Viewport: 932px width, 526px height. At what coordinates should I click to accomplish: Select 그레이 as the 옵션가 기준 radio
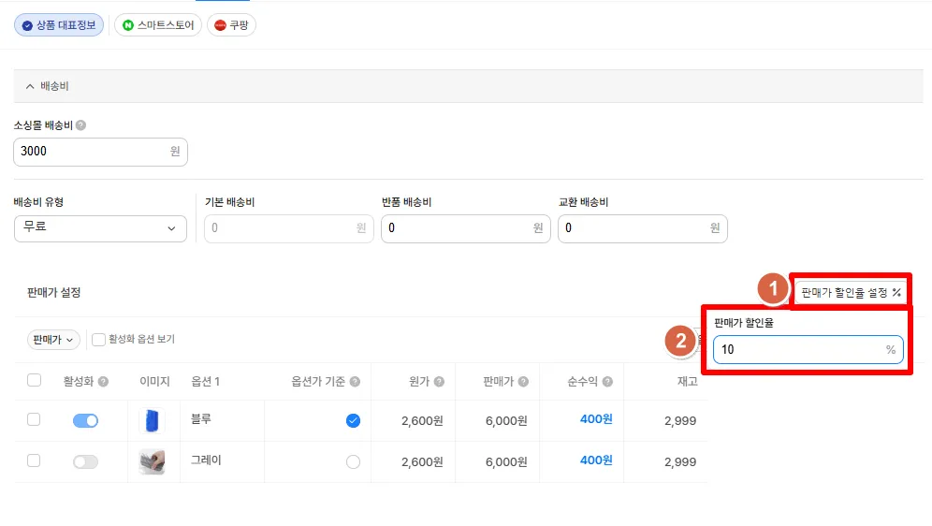click(353, 461)
